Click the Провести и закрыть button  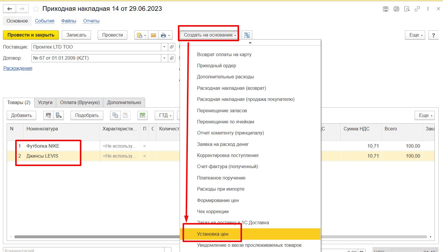point(31,35)
